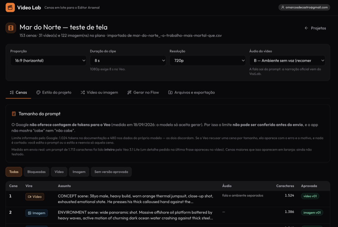Click the camera icon in scene 1 Vídeo badge
The width and height of the screenshot is (338, 227).
point(29,197)
